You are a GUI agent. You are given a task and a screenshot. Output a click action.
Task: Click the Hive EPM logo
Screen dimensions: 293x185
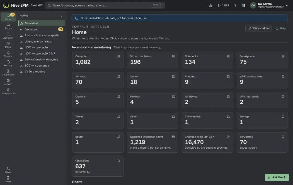(x=6, y=5)
